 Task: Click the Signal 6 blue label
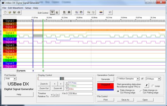[10, 39]
